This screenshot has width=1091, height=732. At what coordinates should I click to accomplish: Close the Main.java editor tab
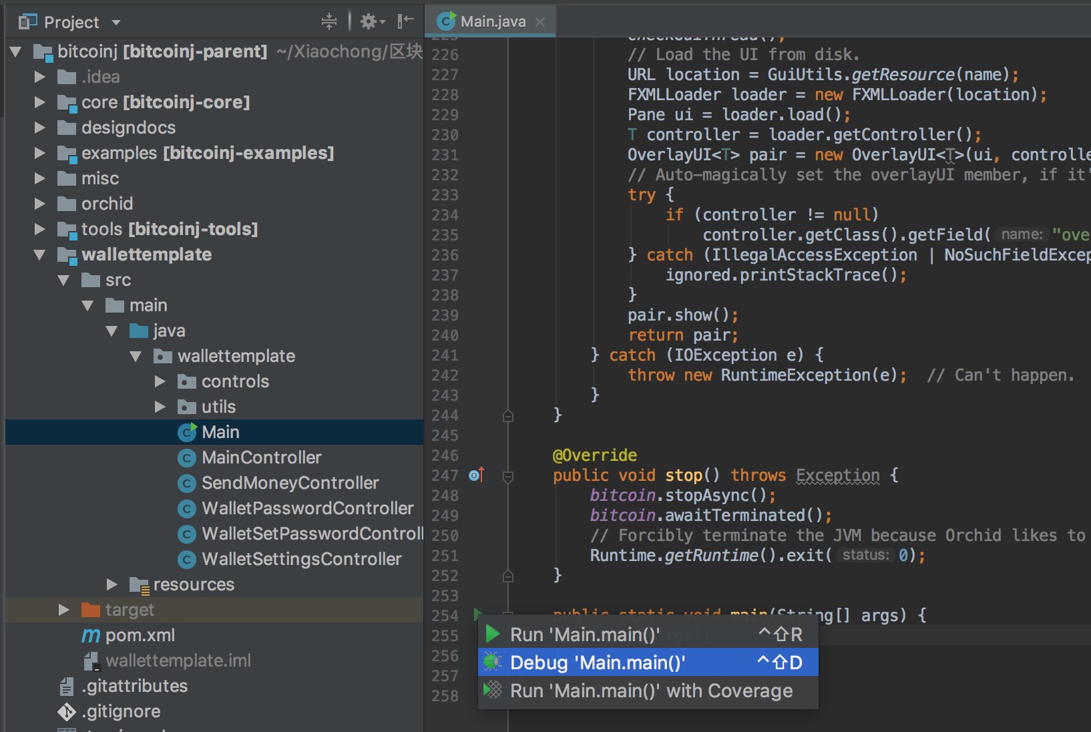click(540, 21)
